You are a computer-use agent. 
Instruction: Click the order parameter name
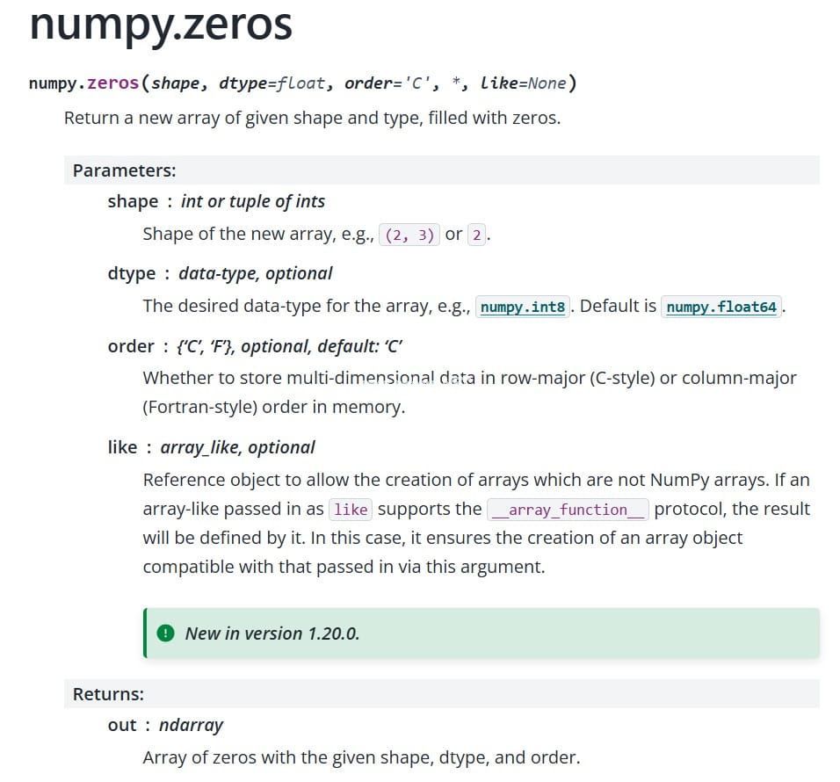click(x=131, y=346)
